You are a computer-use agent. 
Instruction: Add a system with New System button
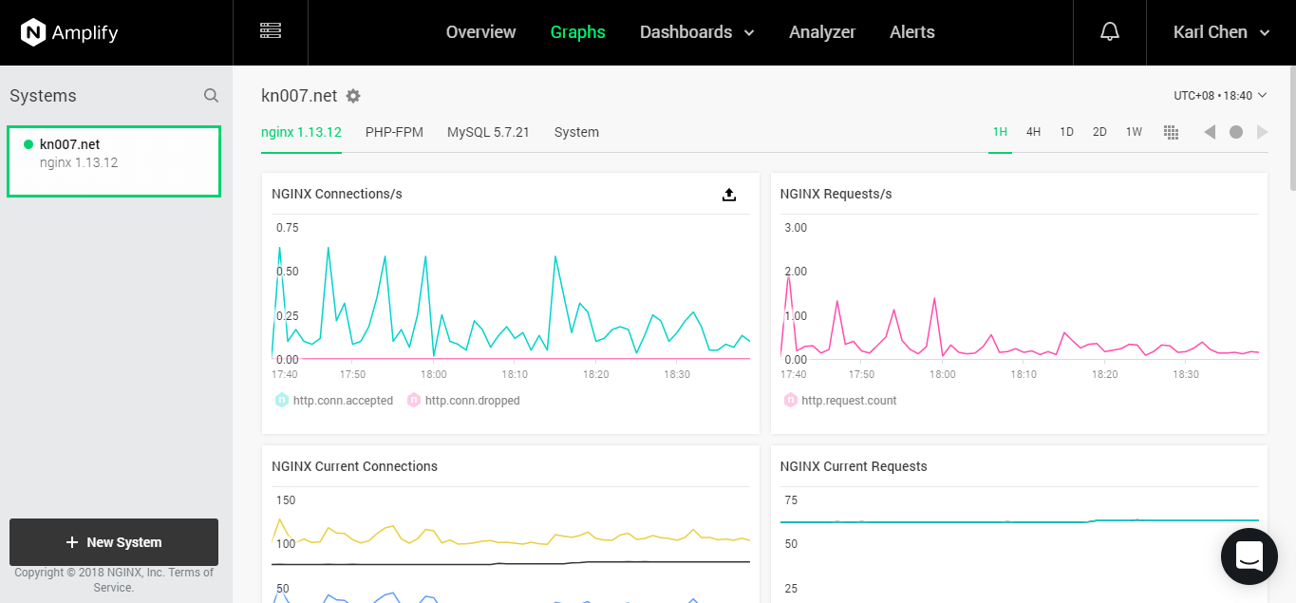pos(114,542)
